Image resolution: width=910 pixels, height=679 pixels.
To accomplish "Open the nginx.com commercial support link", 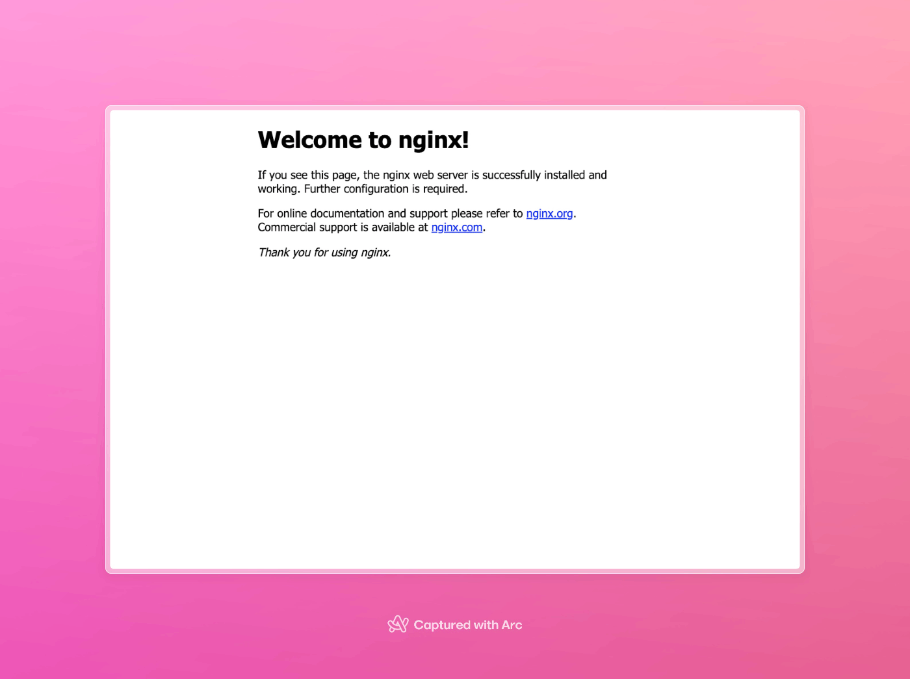I will [x=457, y=227].
